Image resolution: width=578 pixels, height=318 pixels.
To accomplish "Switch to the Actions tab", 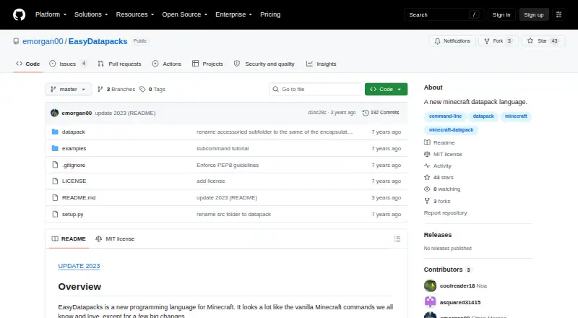I will point(167,64).
